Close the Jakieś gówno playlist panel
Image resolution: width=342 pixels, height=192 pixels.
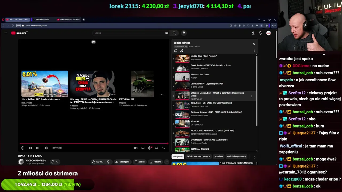pyautogui.click(x=254, y=44)
